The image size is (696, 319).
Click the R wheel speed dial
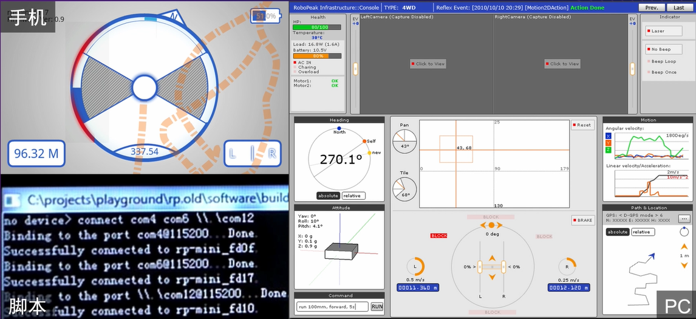coord(568,267)
